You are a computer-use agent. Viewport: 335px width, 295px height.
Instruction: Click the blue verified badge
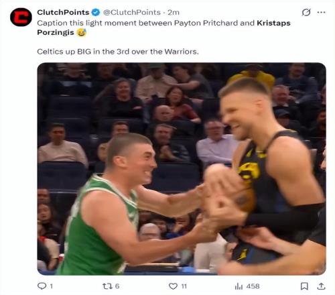click(x=96, y=12)
